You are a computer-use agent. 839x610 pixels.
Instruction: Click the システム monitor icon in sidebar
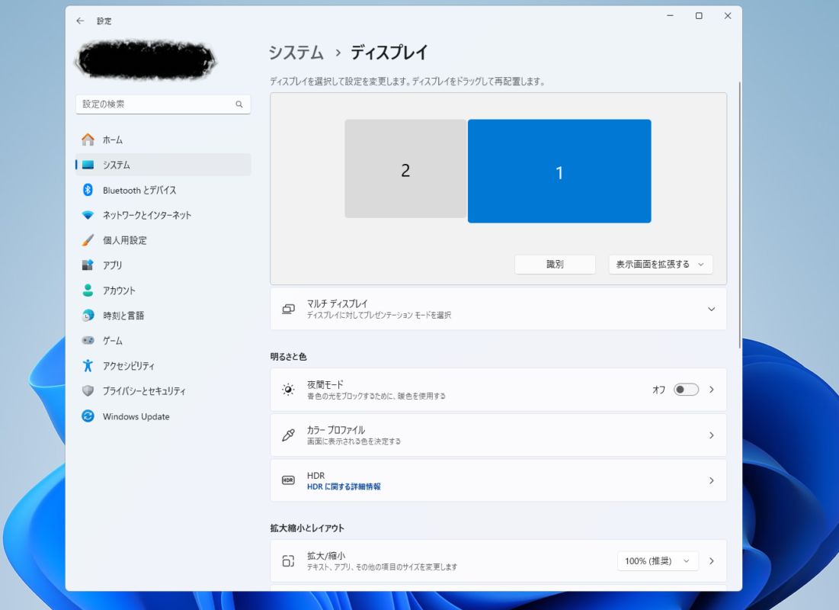(x=88, y=165)
